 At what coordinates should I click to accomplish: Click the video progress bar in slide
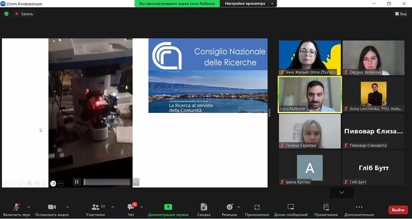[x=107, y=182]
